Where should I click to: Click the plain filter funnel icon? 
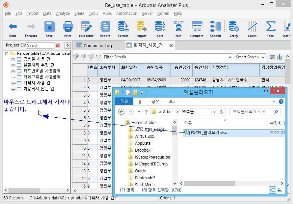pyautogui.click(x=98, y=57)
